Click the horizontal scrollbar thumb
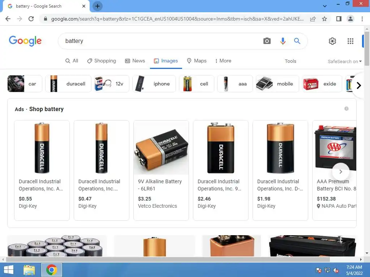The height and width of the screenshot is (277, 370). (168, 260)
